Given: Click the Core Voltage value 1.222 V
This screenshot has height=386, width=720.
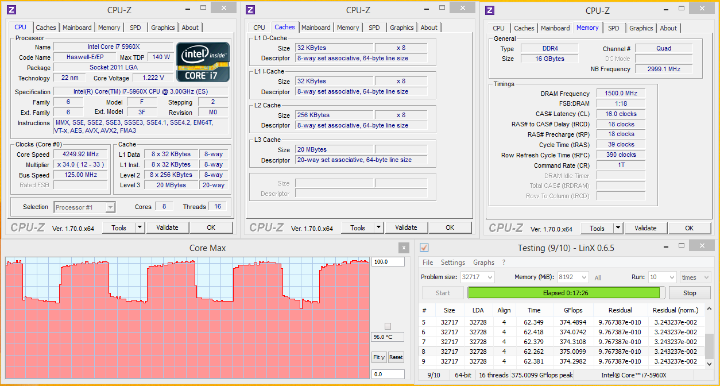Looking at the screenshot, I should (153, 78).
